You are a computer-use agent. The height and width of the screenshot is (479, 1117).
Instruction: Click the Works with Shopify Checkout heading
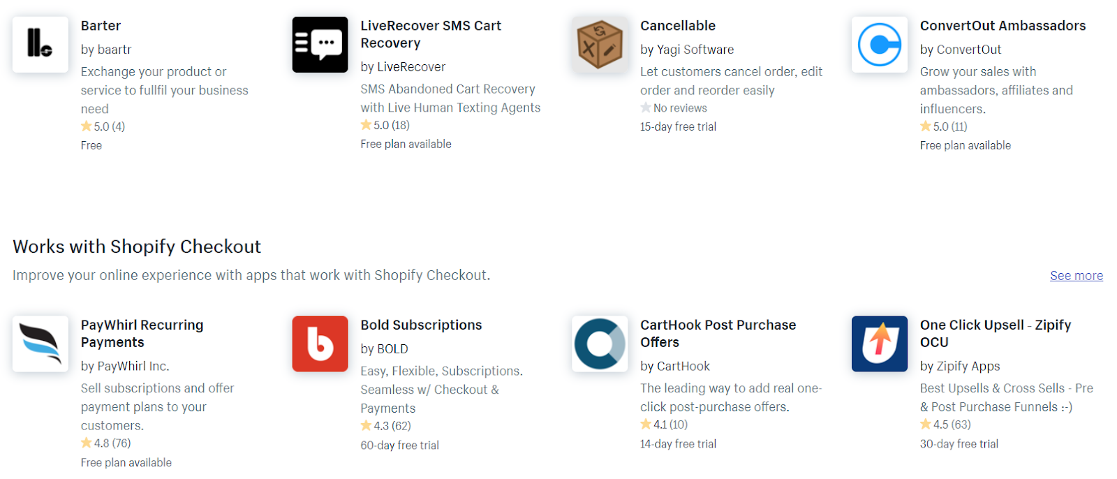137,246
